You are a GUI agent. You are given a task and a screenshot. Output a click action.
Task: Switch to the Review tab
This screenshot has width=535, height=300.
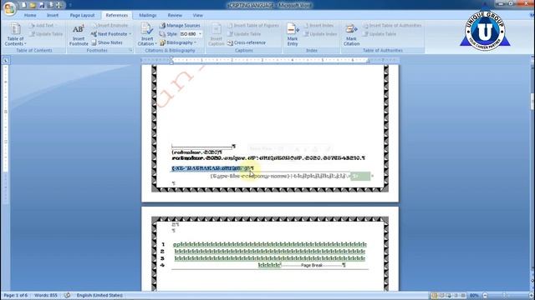[x=175, y=15]
